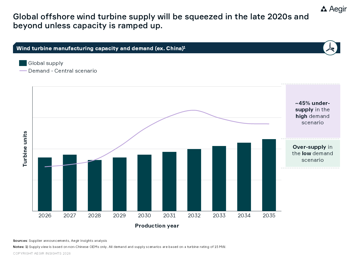Click the '2028' axis label

[95, 216]
